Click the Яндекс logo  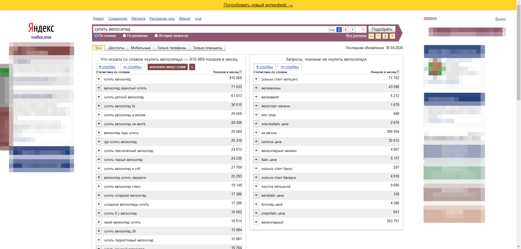point(41,28)
